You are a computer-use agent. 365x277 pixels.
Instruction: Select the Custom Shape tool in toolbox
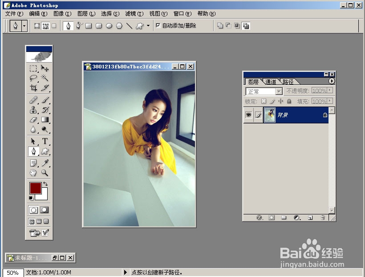point(45,151)
